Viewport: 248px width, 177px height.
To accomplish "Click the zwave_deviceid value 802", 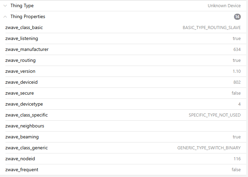I will click(237, 82).
